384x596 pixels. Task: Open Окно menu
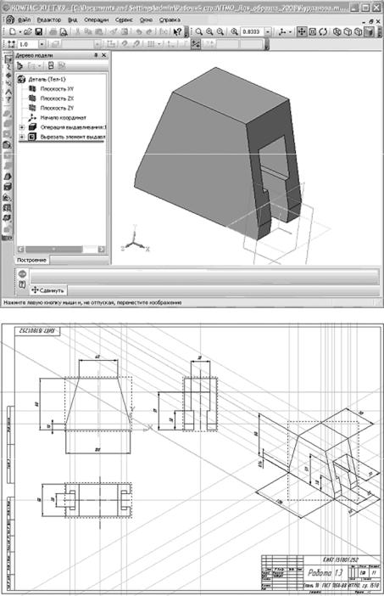(x=146, y=20)
